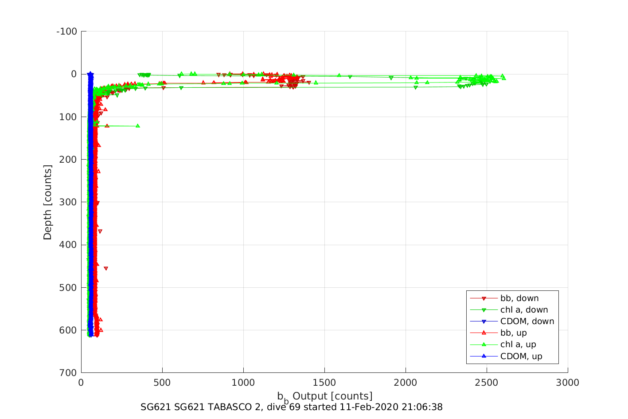
Task: Click the blue CDOM star marker at the surface
Action: (x=90, y=74)
